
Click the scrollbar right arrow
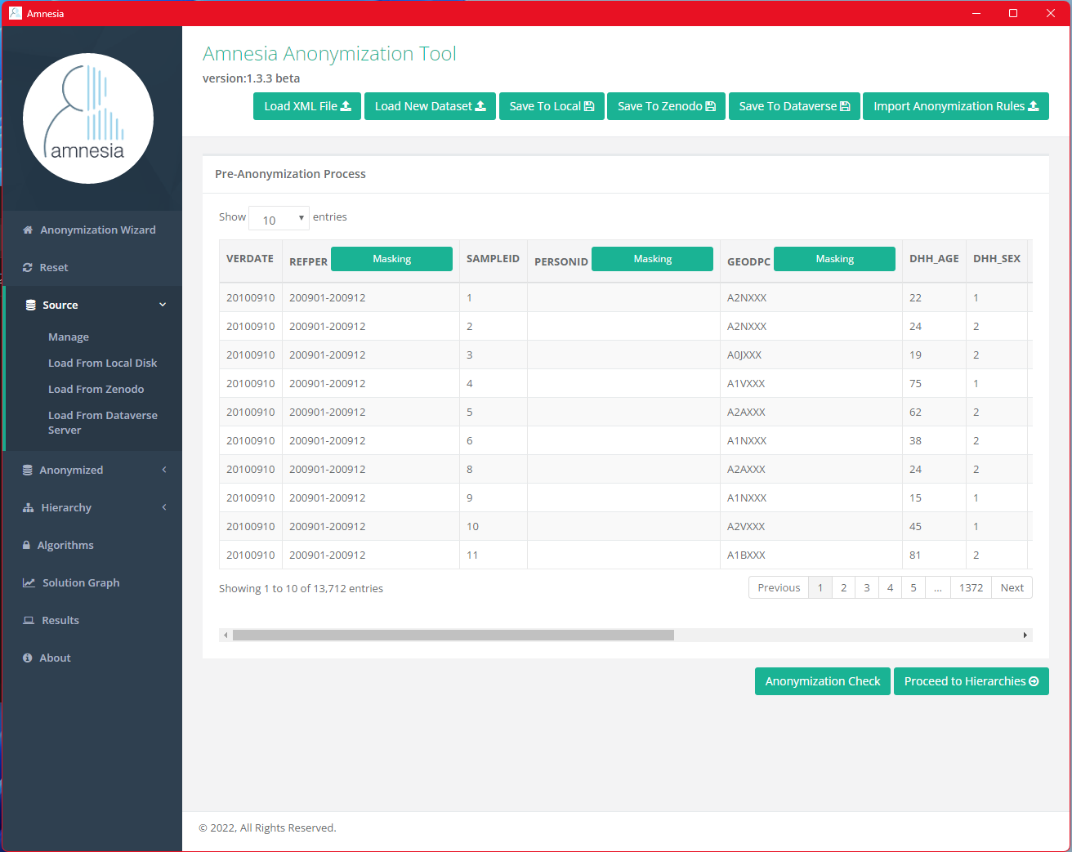[x=1025, y=635]
